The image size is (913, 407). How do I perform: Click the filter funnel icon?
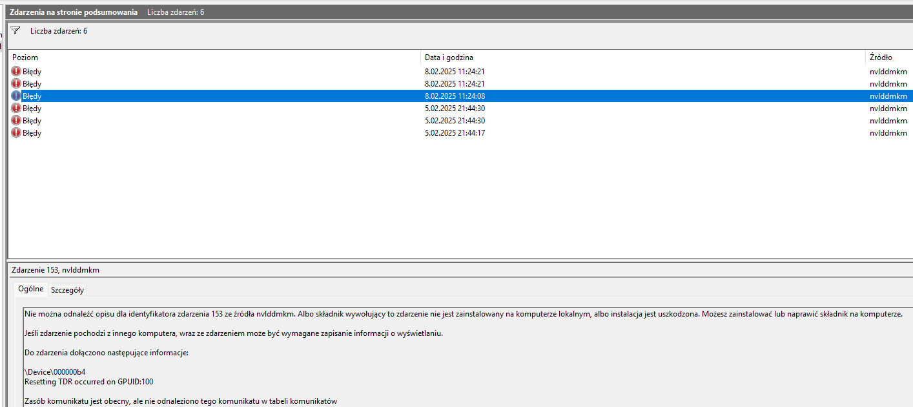pyautogui.click(x=15, y=30)
